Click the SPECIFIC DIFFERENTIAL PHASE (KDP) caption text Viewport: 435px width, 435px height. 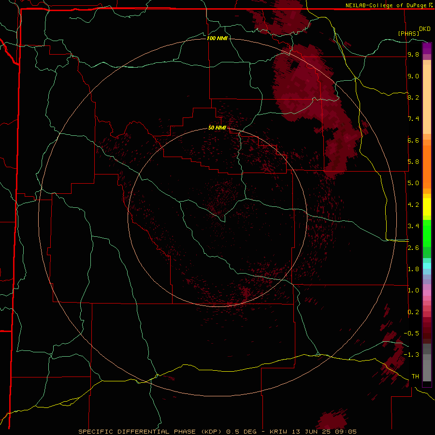150,432
